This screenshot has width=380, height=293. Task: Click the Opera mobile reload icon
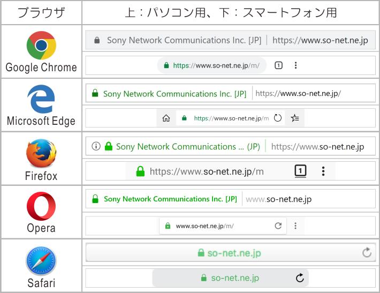point(278,226)
